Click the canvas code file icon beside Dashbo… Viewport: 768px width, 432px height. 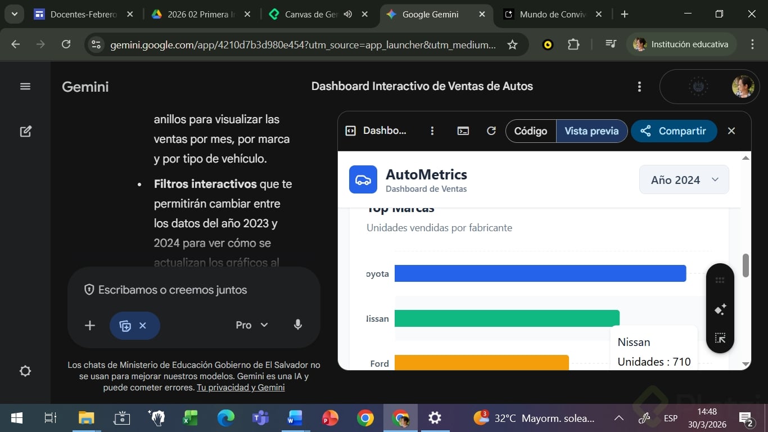point(350,131)
